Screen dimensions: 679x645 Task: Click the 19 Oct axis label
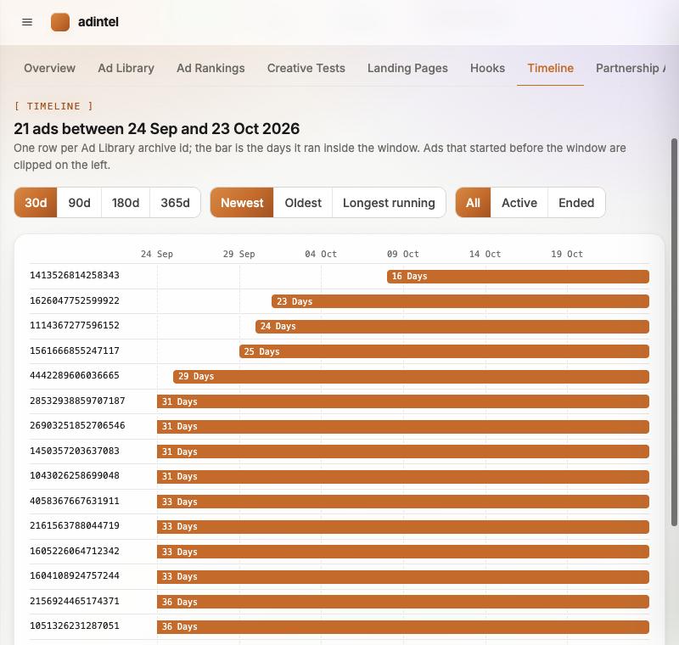coord(567,254)
